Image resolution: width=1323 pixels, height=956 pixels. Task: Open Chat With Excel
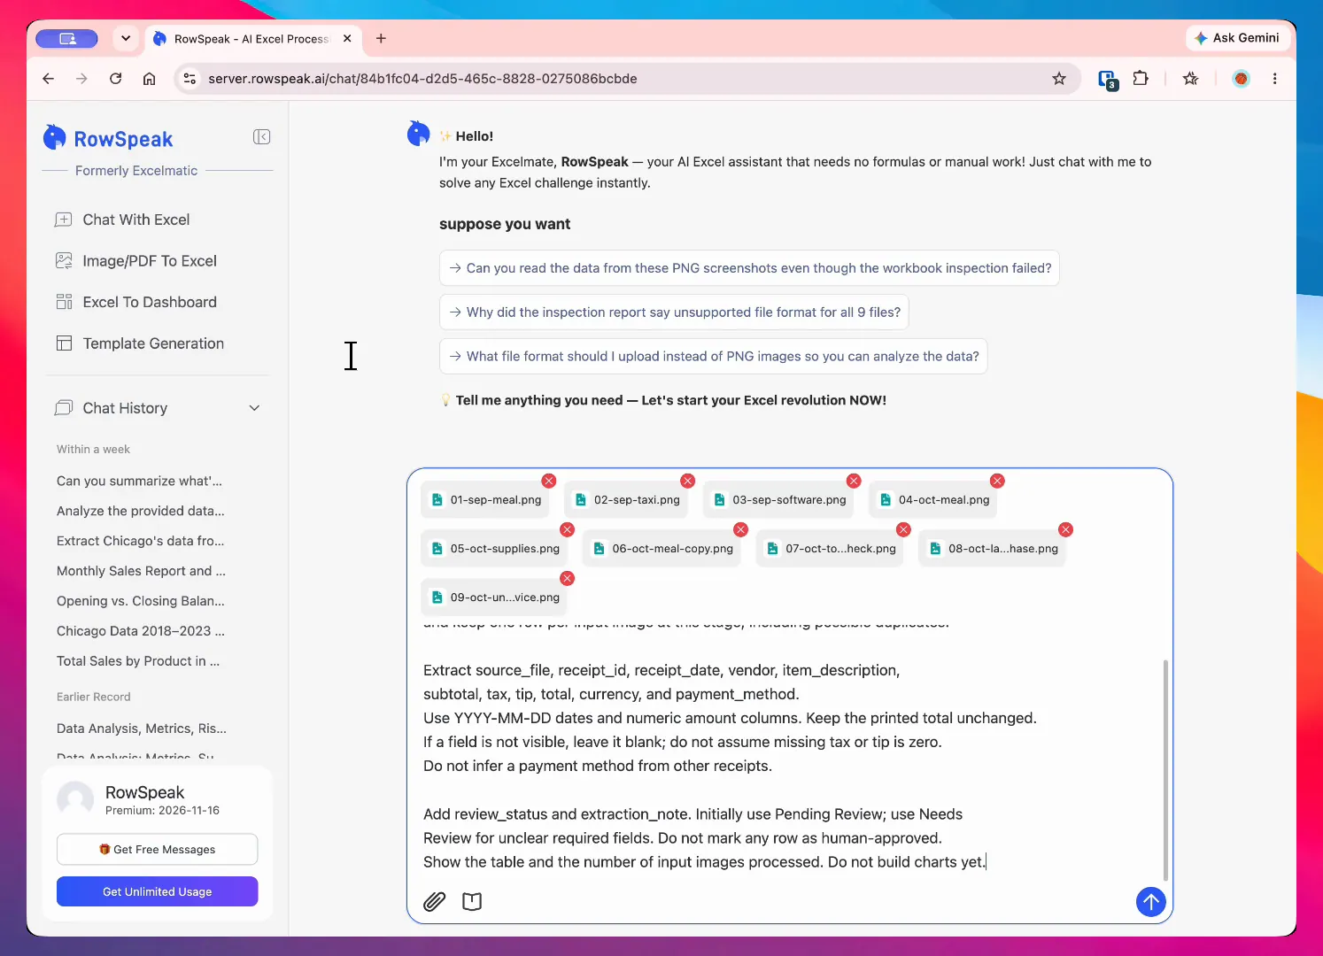pos(136,220)
